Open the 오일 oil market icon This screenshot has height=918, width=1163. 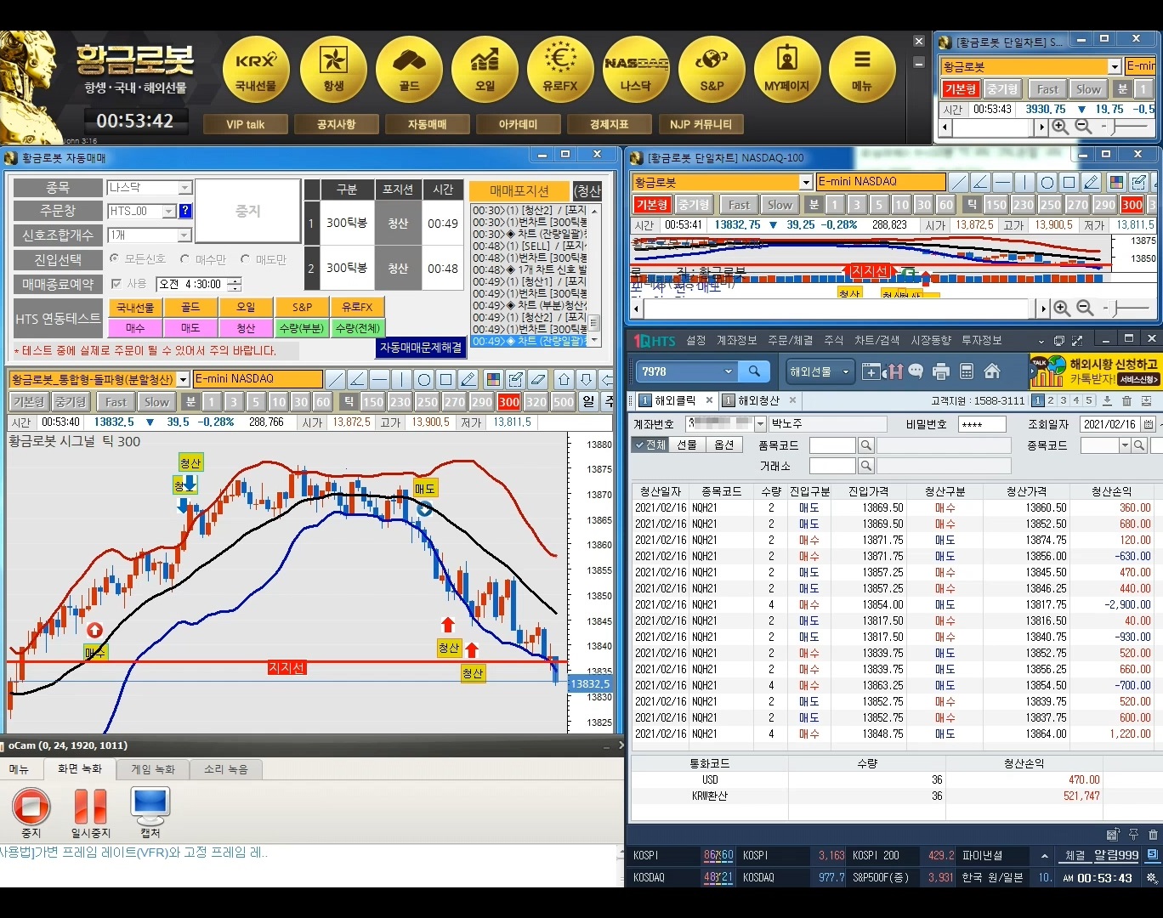485,70
